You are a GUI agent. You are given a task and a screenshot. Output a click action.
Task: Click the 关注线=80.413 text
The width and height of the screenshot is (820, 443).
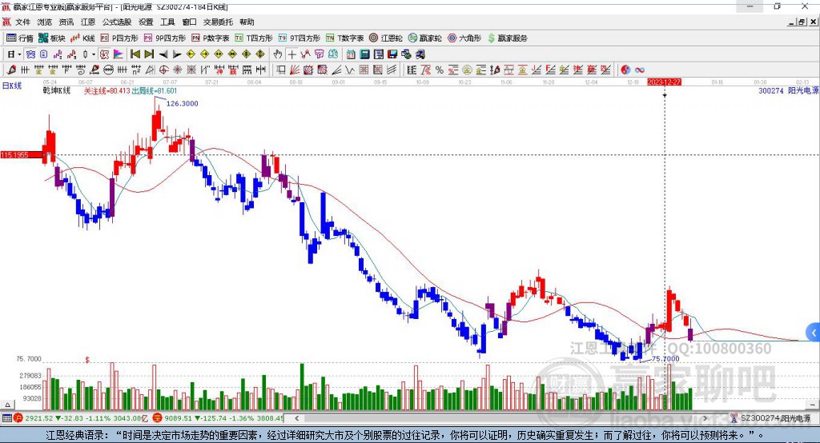107,91
